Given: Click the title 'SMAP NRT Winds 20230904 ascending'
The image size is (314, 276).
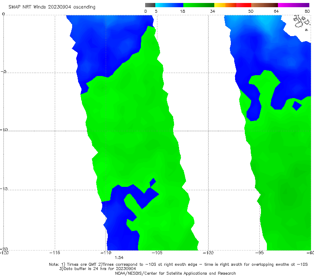Looking at the screenshot, I should pos(52,7).
